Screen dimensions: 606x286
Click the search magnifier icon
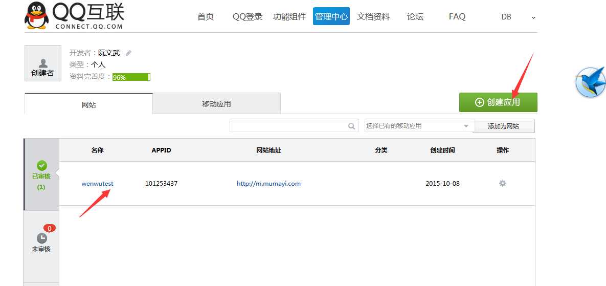click(x=351, y=126)
